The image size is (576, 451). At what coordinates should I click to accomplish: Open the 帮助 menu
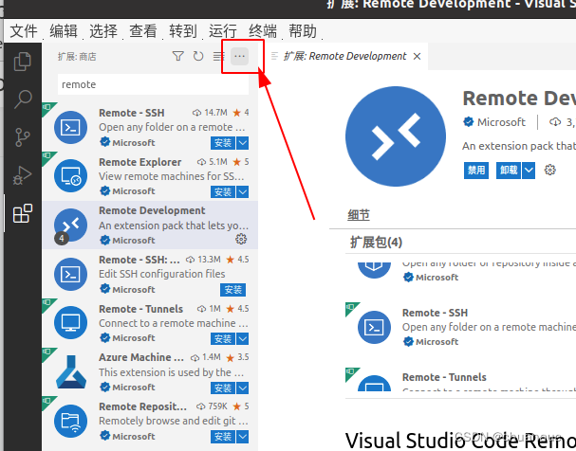tap(303, 31)
